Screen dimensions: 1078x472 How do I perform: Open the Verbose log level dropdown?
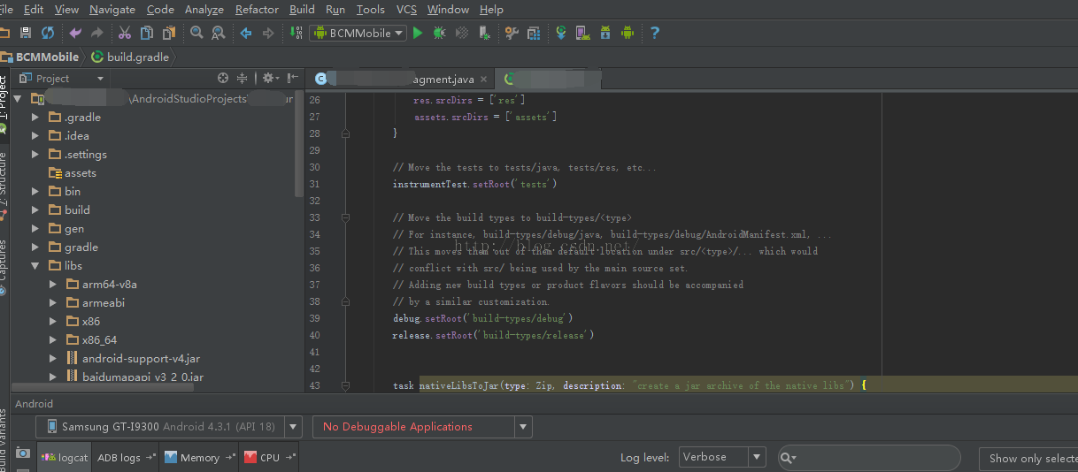point(722,457)
